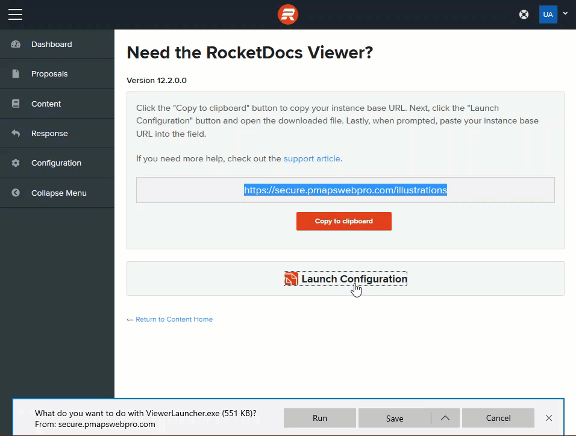The image size is (576, 436).
Task: Cancel the ViewerLauncher.exe download
Action: (x=498, y=418)
